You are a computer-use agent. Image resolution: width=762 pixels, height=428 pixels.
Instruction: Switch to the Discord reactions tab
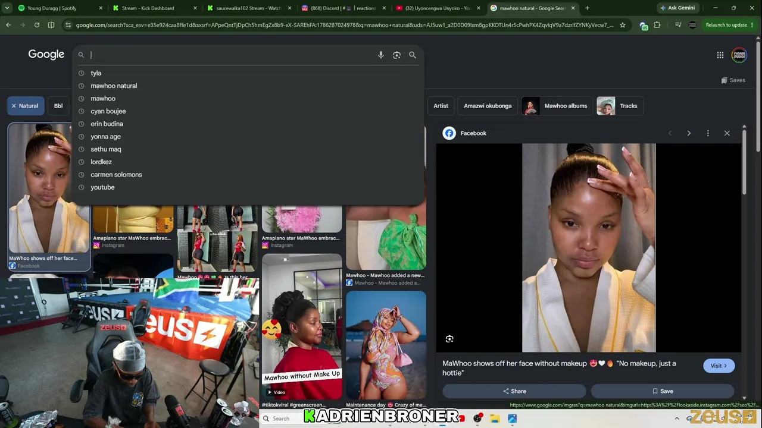pos(343,8)
